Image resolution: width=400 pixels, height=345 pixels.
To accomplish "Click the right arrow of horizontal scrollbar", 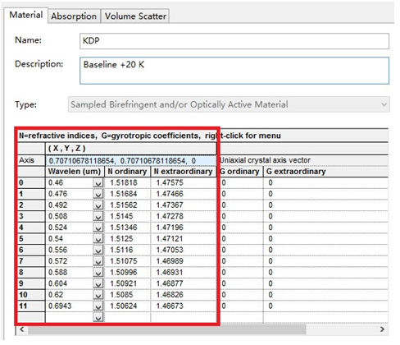I will (x=382, y=329).
